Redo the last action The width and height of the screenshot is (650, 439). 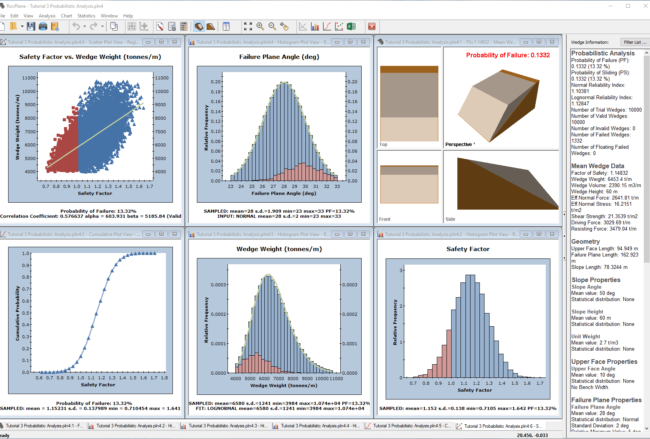click(x=93, y=26)
